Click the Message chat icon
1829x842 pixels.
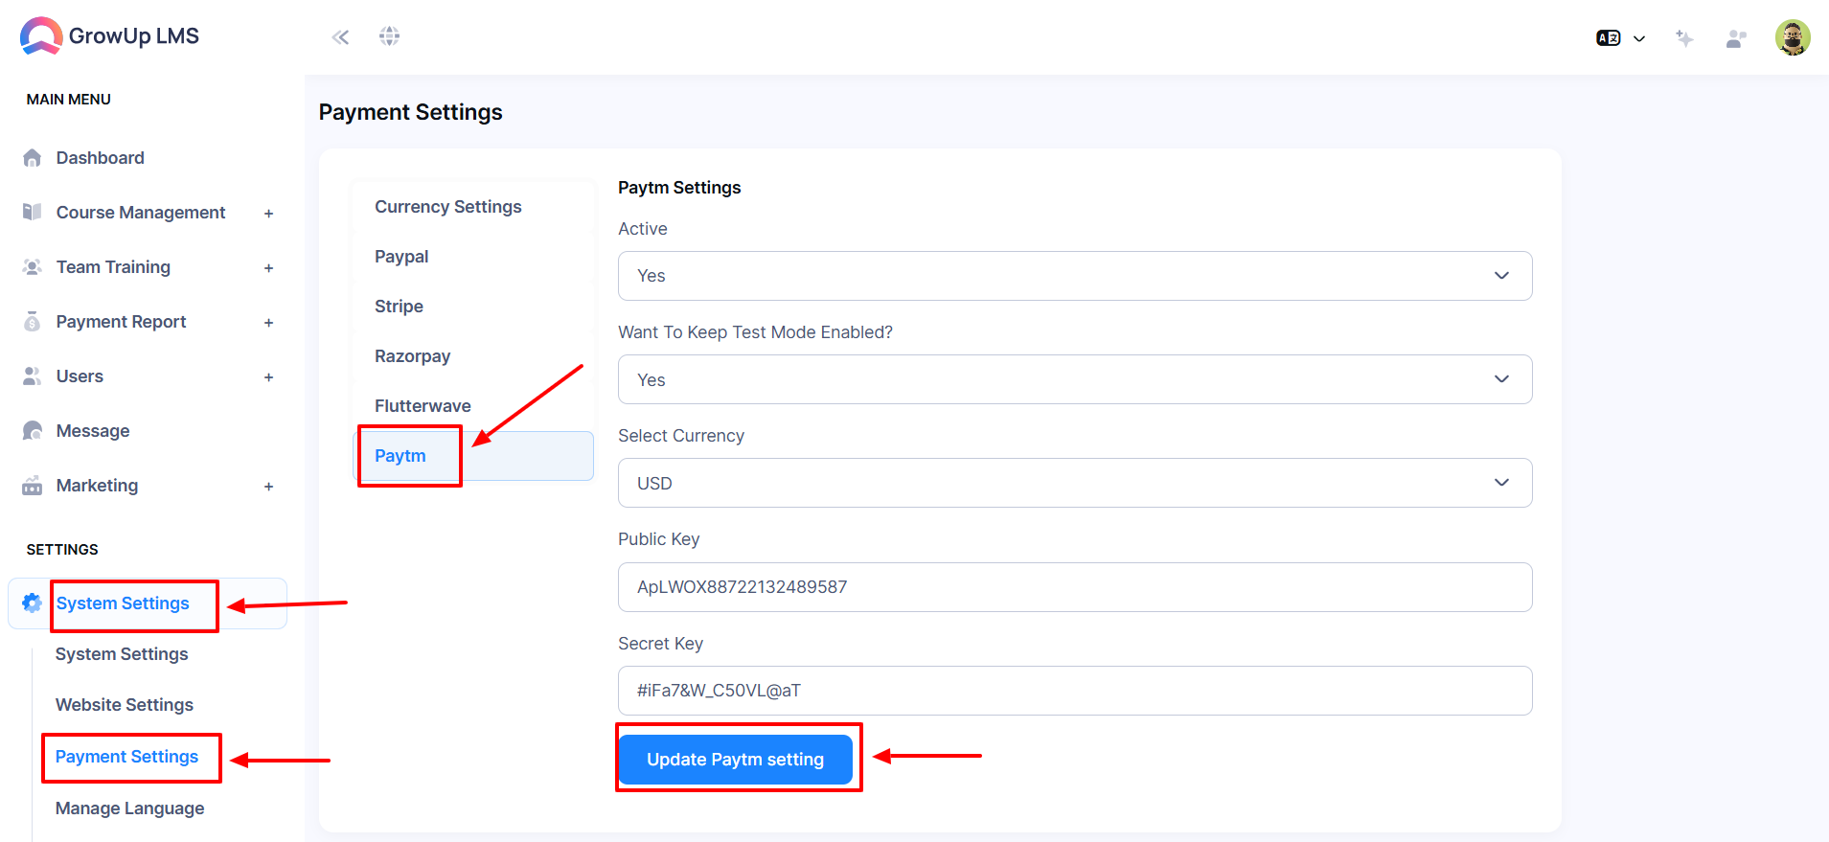33,431
